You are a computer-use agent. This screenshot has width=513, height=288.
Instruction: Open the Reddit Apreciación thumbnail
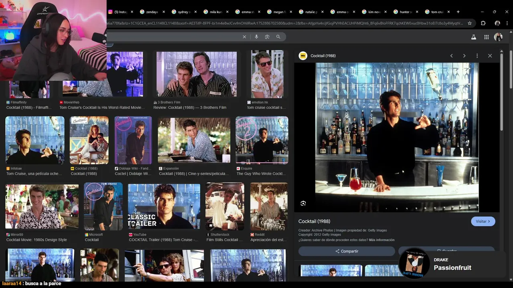pos(269,206)
